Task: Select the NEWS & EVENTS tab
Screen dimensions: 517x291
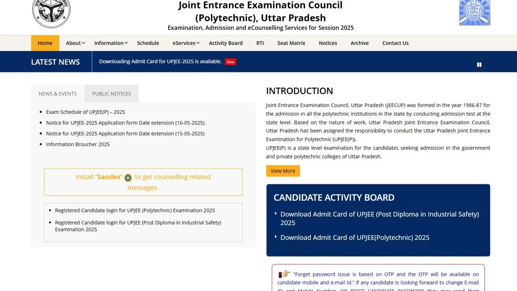Action: tap(57, 93)
